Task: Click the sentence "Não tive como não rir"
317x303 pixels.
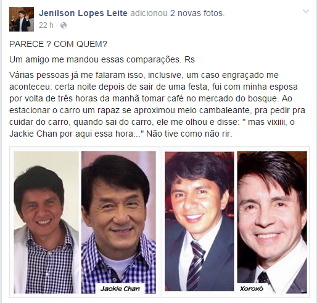Action: (x=189, y=134)
